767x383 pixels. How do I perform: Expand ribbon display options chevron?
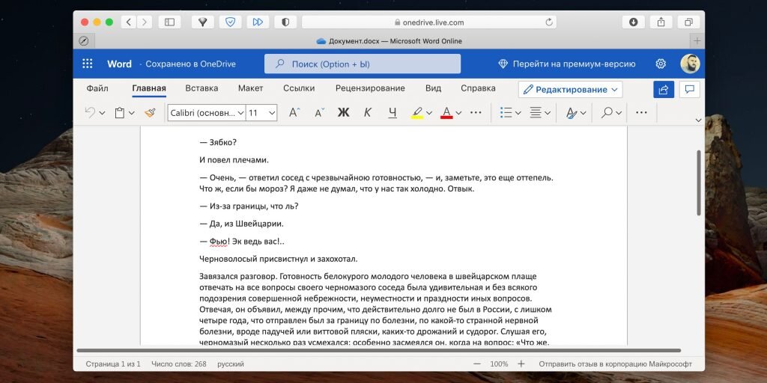pos(698,120)
